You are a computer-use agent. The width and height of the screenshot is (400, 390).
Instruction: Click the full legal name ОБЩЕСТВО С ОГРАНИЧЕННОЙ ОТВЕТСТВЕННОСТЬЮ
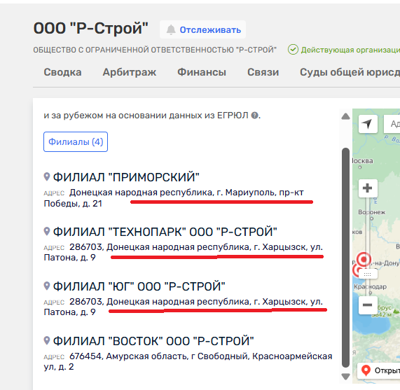pyautogui.click(x=155, y=50)
